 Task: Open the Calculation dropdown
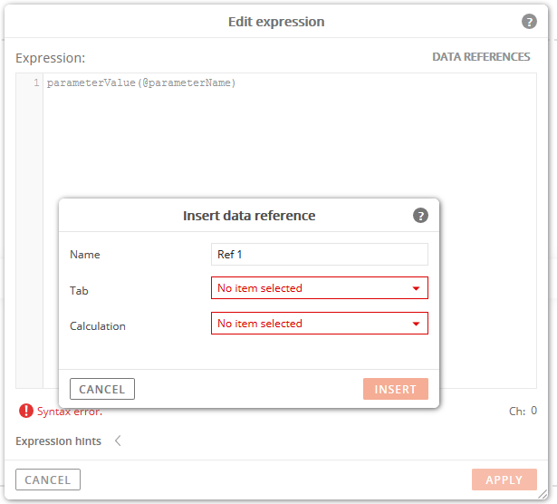320,324
